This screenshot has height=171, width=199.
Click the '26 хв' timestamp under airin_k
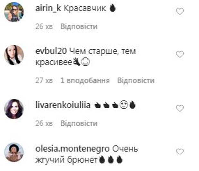(44, 27)
